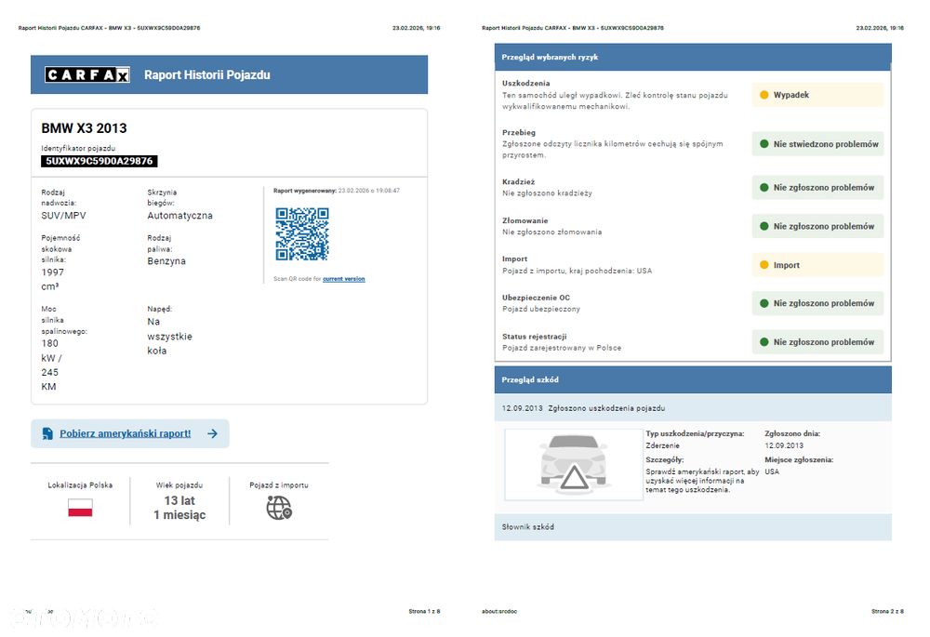This screenshot has width=930, height=637.
Task: Click the Status rejestracji status badge
Action: coord(817,342)
